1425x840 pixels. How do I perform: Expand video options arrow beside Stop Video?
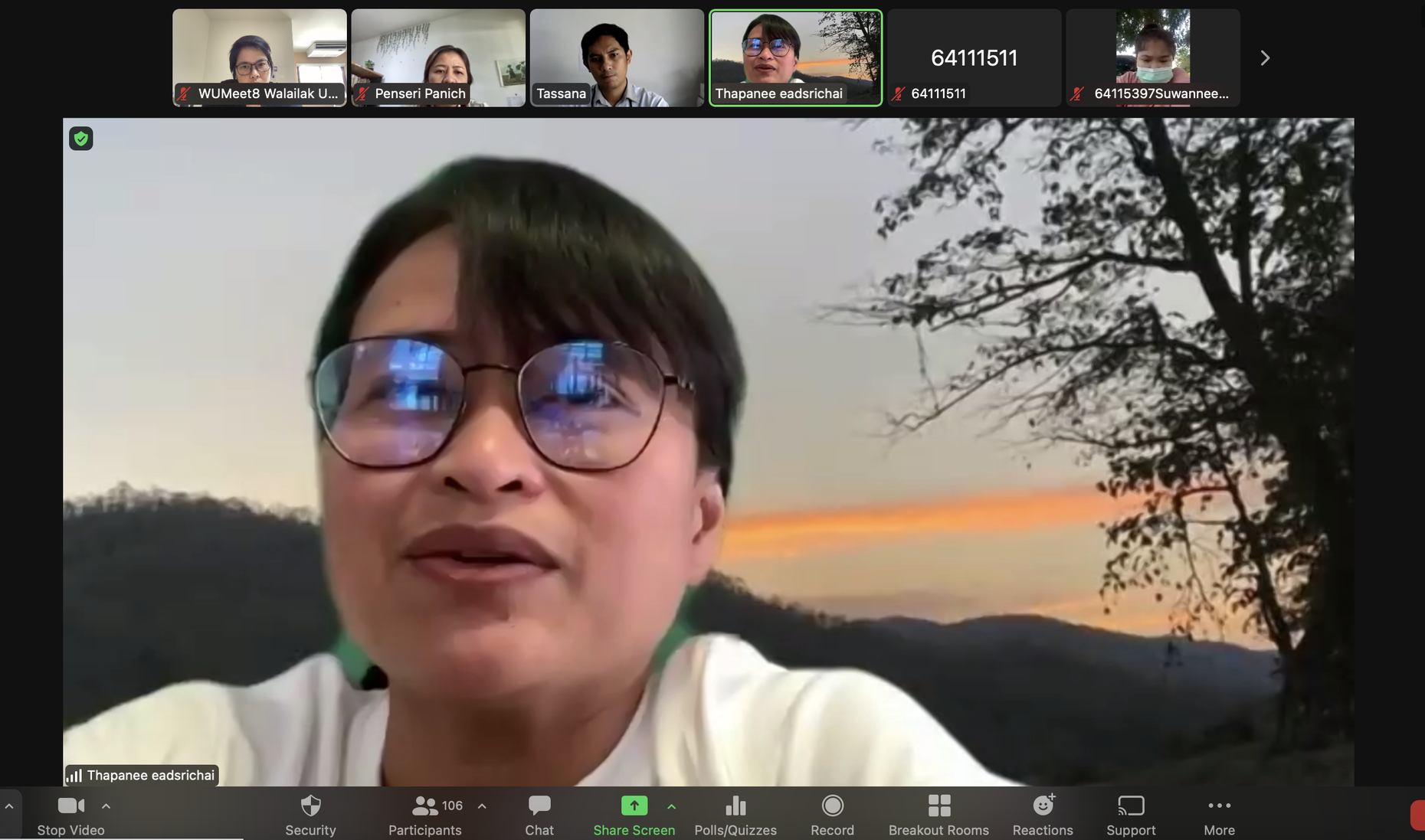click(106, 806)
